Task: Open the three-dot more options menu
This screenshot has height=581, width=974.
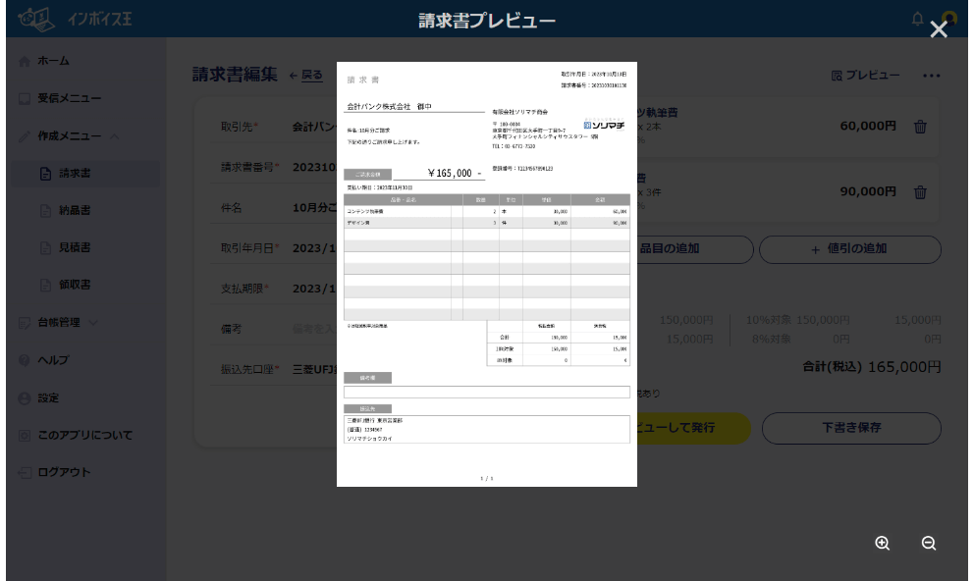Action: pyautogui.click(x=931, y=76)
